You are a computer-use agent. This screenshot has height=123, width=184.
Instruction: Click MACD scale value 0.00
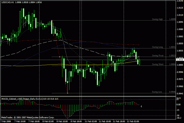[178, 105]
